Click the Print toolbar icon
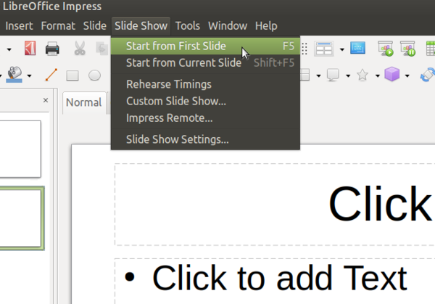This screenshot has height=304, width=435. tap(52, 49)
